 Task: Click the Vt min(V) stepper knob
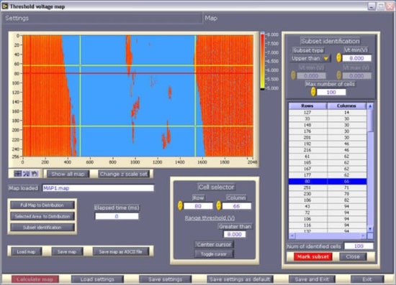coord(338,58)
